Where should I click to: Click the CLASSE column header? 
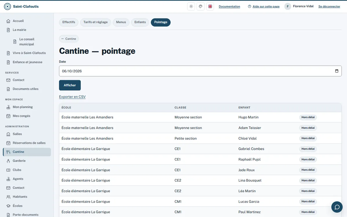(x=180, y=108)
